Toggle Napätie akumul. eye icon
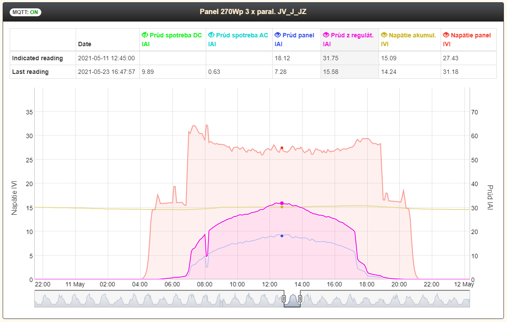 [384, 35]
